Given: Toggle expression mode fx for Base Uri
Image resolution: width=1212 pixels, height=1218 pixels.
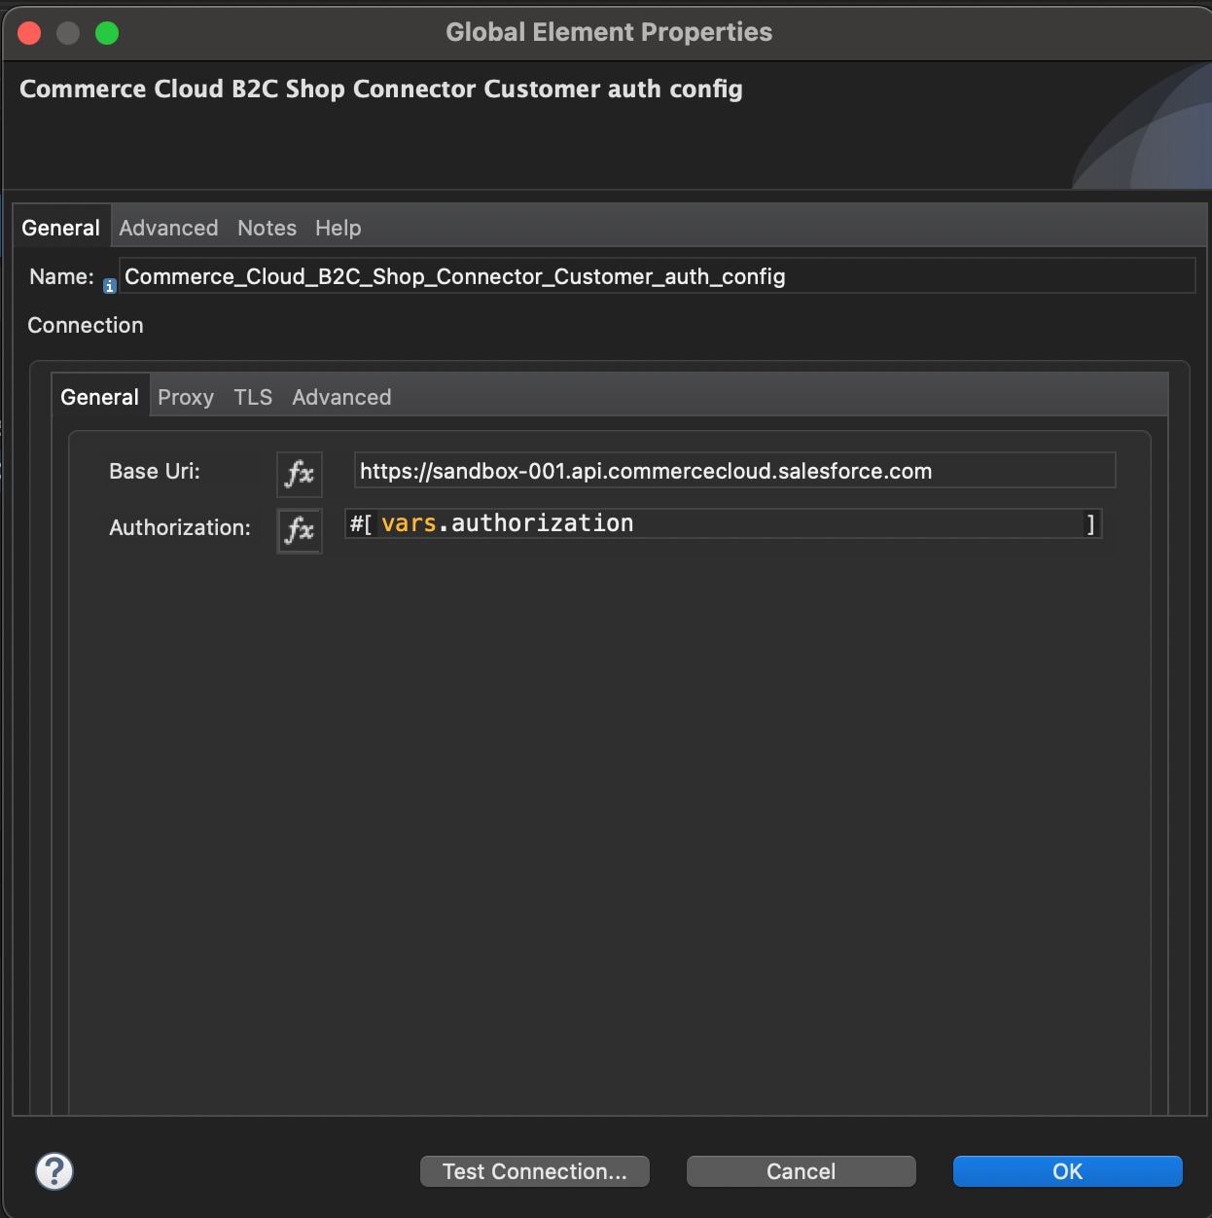Looking at the screenshot, I should point(300,474).
